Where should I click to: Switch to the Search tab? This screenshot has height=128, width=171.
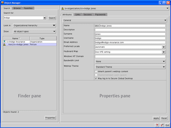tap(7, 8)
